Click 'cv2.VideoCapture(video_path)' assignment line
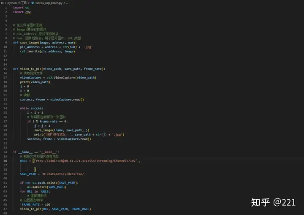The width and height of the screenshot is (304, 215). 58,78
